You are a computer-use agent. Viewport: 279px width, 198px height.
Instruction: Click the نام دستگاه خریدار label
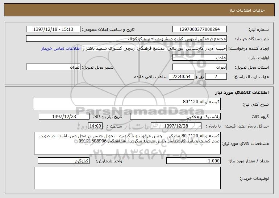coord(252,39)
